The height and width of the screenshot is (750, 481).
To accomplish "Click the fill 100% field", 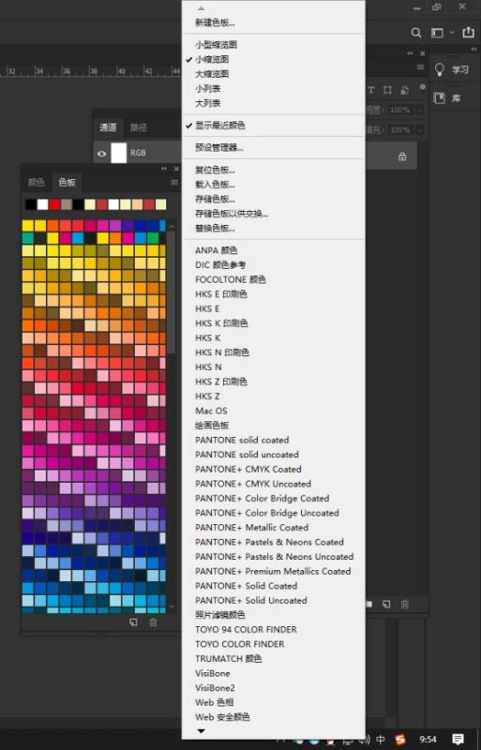I will pos(400,130).
